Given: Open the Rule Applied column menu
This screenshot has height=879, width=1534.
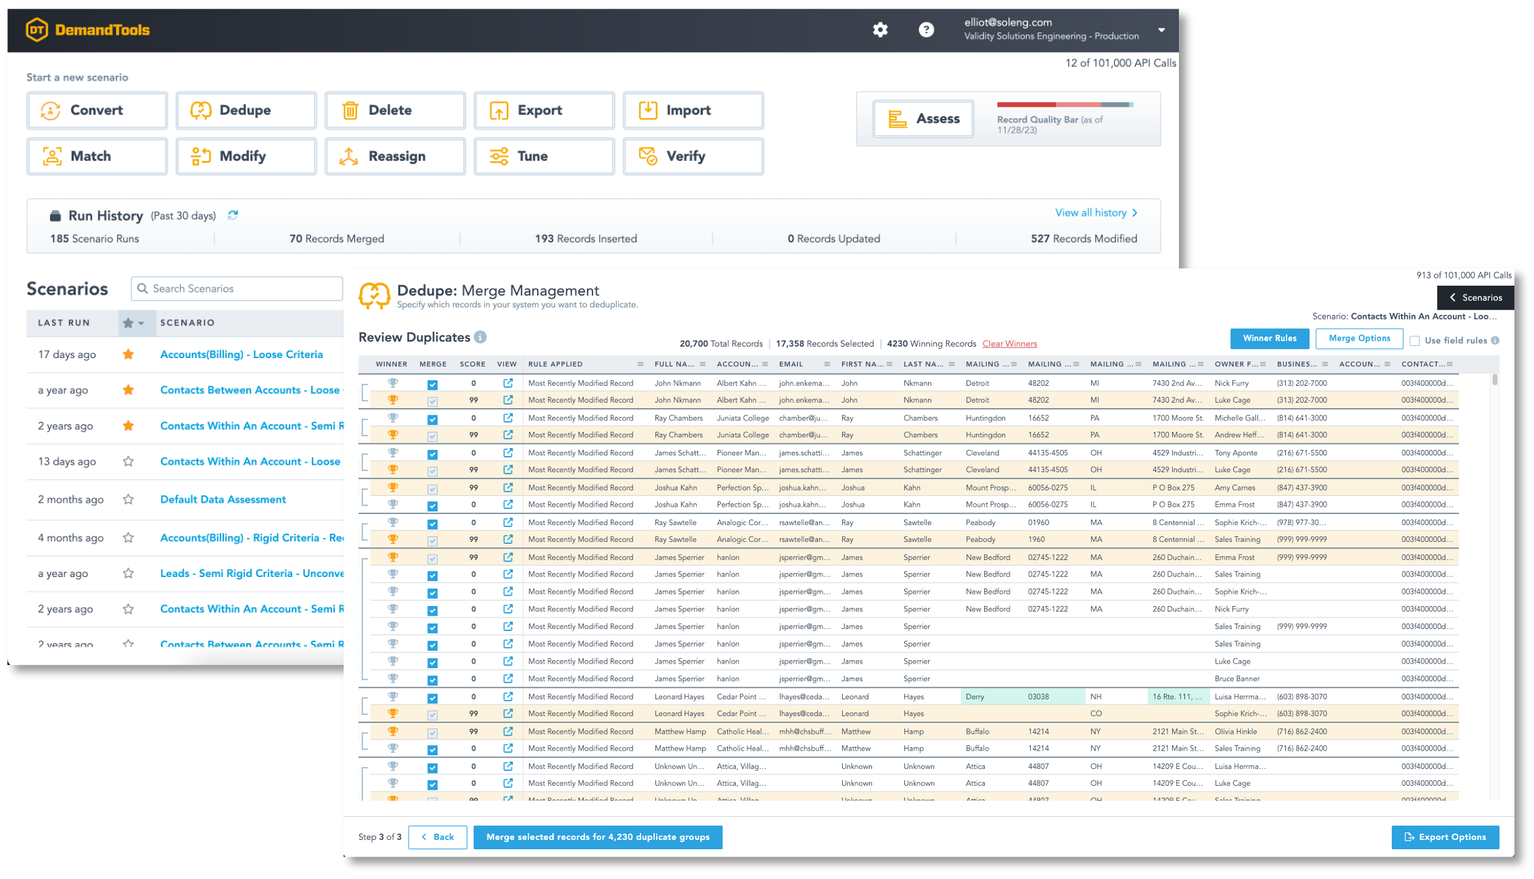Looking at the screenshot, I should 640,364.
